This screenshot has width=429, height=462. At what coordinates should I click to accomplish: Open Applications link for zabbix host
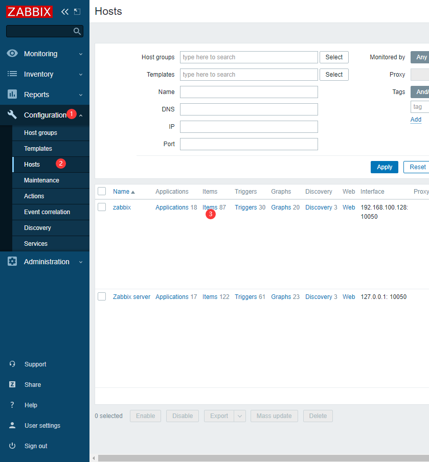point(172,207)
